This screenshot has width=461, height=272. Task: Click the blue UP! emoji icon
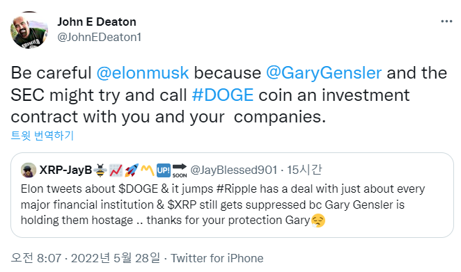point(164,170)
